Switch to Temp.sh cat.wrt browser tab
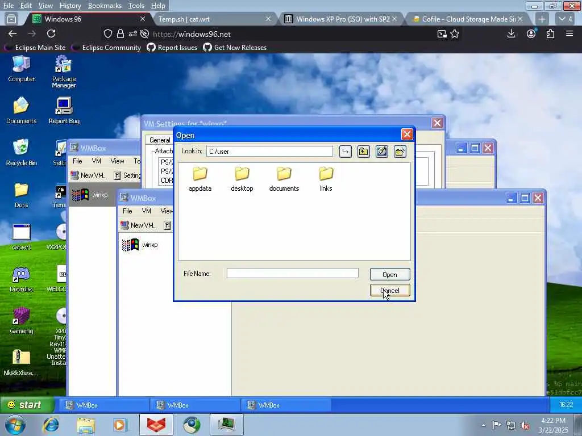Image resolution: width=582 pixels, height=436 pixels. [x=210, y=19]
